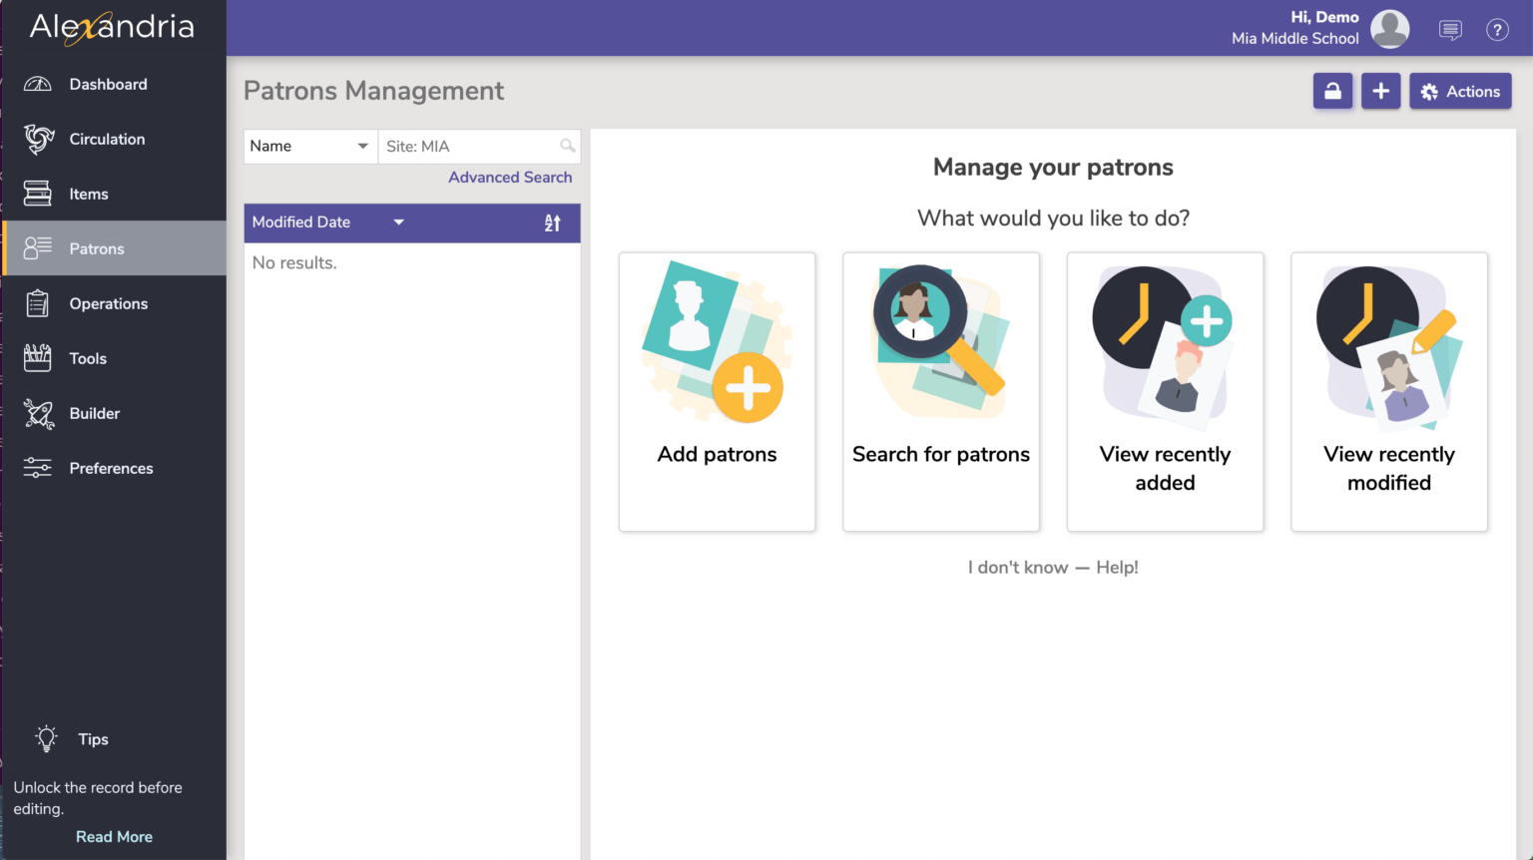Click the user profile avatar
The image size is (1533, 860).
[x=1389, y=29]
